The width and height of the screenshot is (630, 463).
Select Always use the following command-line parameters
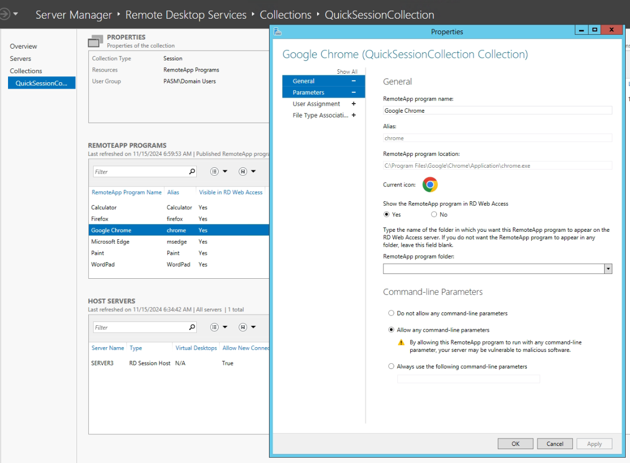(391, 366)
